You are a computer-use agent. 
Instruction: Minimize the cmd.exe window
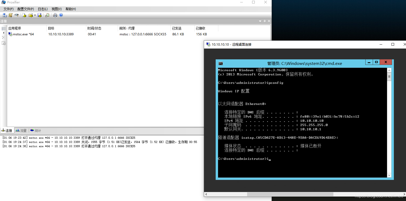tap(369, 62)
